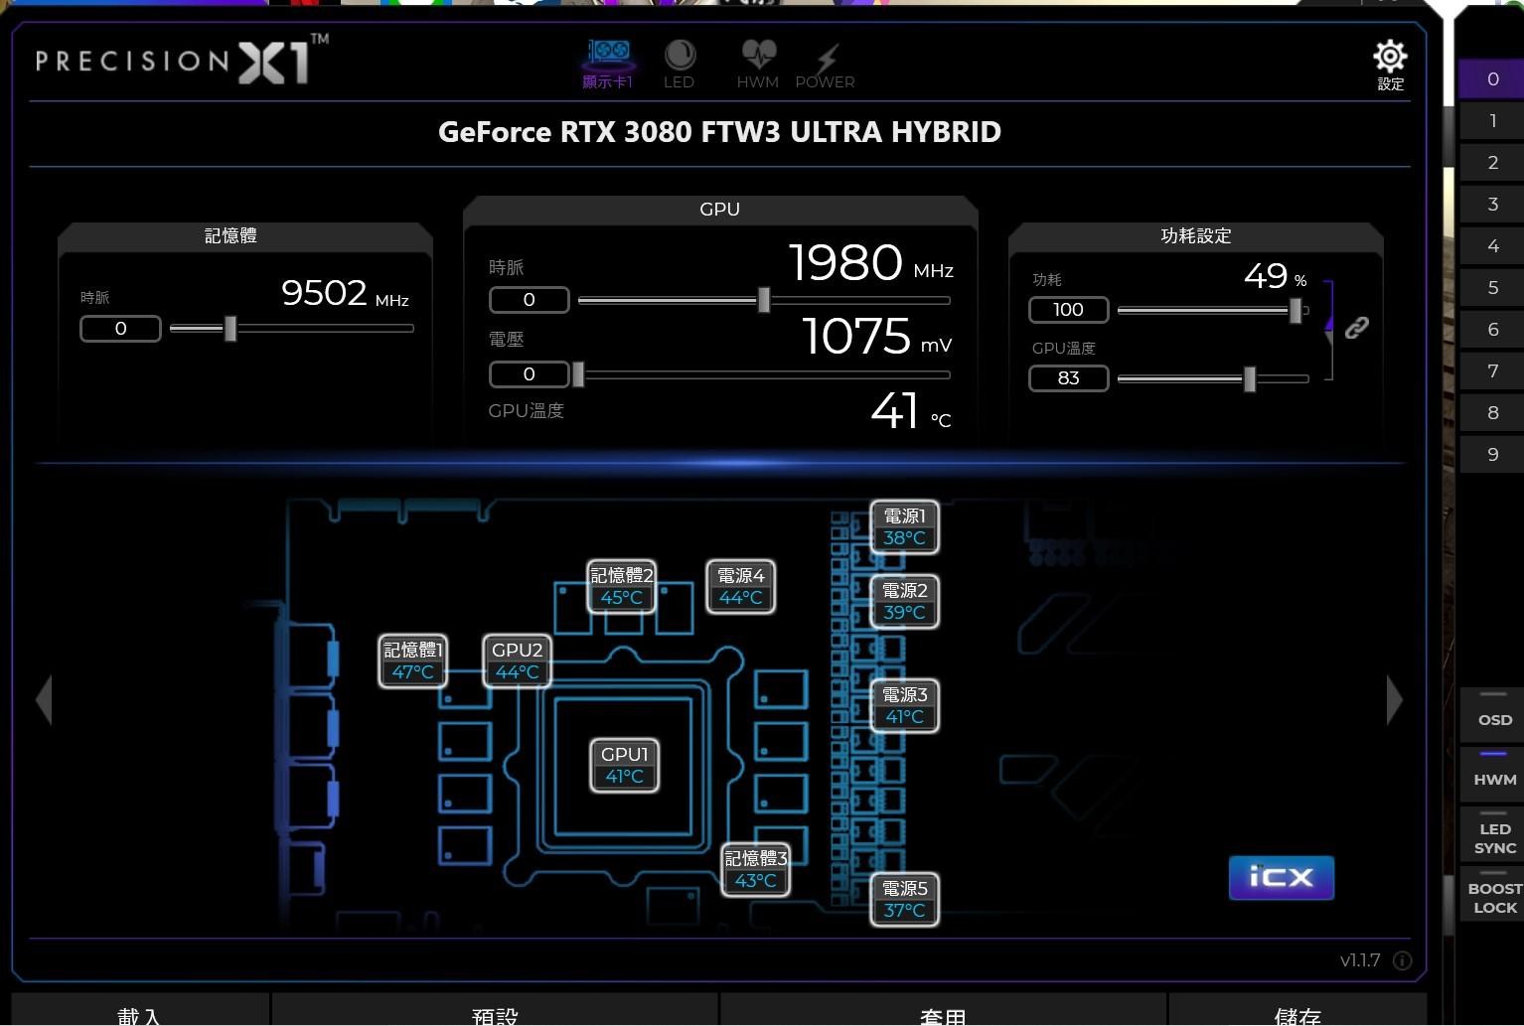Screen dimensions: 1524x1026
Task: Click the PRECISION X1 logo
Action: tap(182, 60)
